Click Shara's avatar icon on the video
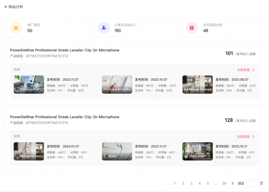This screenshot has width=269, height=192. (105, 156)
